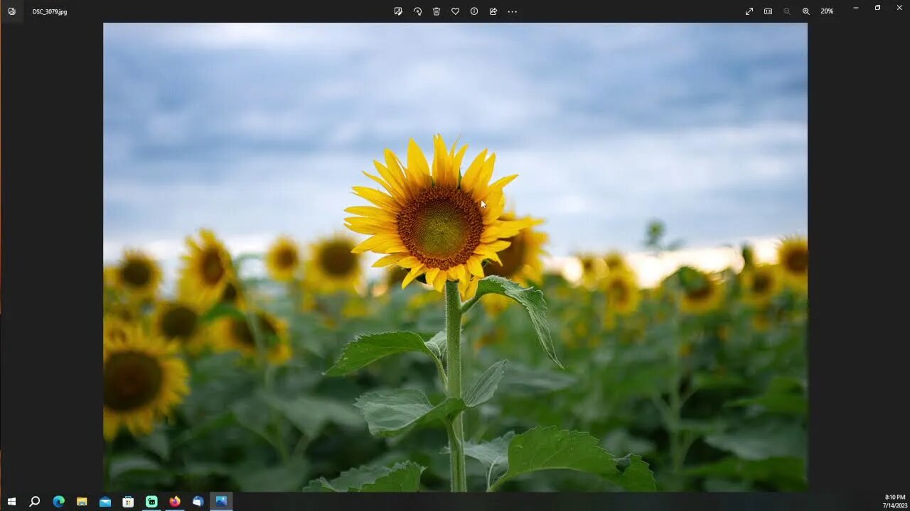Screen dimensions: 910x511
Task: Click the sunflower photo
Action: [x=455, y=257]
